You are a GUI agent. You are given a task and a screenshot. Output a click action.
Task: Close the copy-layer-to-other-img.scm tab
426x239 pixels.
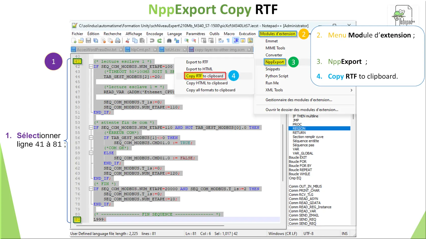click(249, 49)
